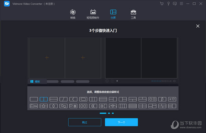206x133 pixels.
Task: Open the 工具 toolbox tab
Action: 133,14
